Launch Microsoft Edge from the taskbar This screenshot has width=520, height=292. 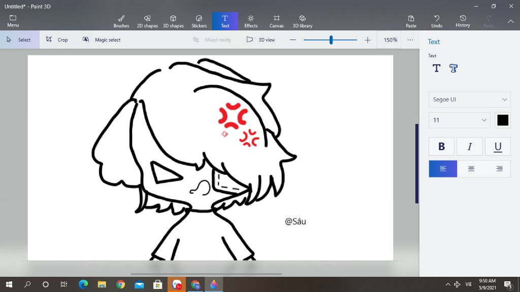pos(83,284)
